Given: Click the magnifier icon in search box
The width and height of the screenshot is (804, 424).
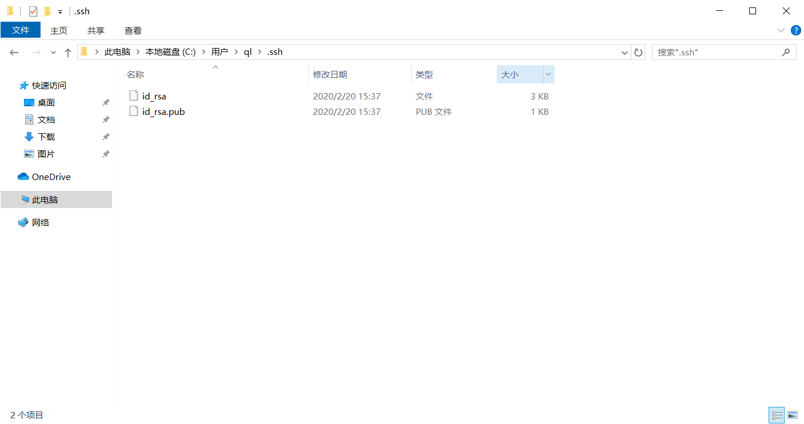Looking at the screenshot, I should click(786, 52).
